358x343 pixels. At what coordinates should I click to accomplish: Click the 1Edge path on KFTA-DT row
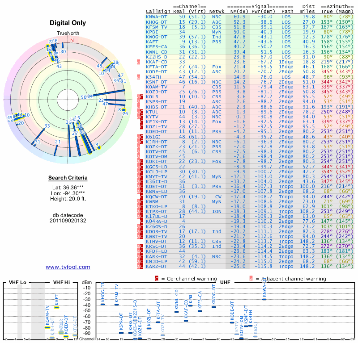coord(285,67)
